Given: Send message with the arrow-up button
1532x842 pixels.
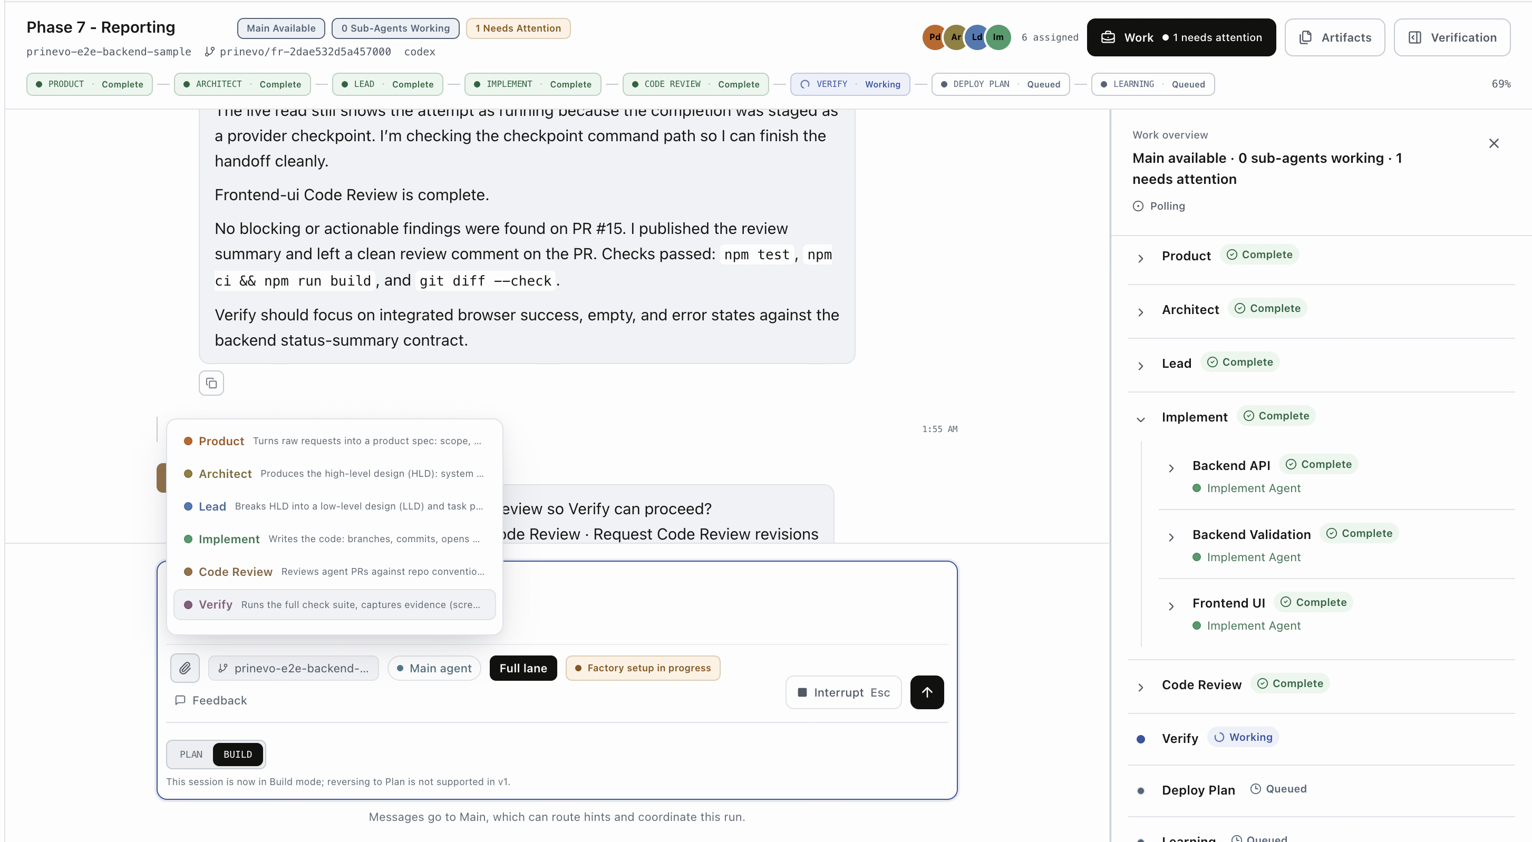Looking at the screenshot, I should (927, 692).
